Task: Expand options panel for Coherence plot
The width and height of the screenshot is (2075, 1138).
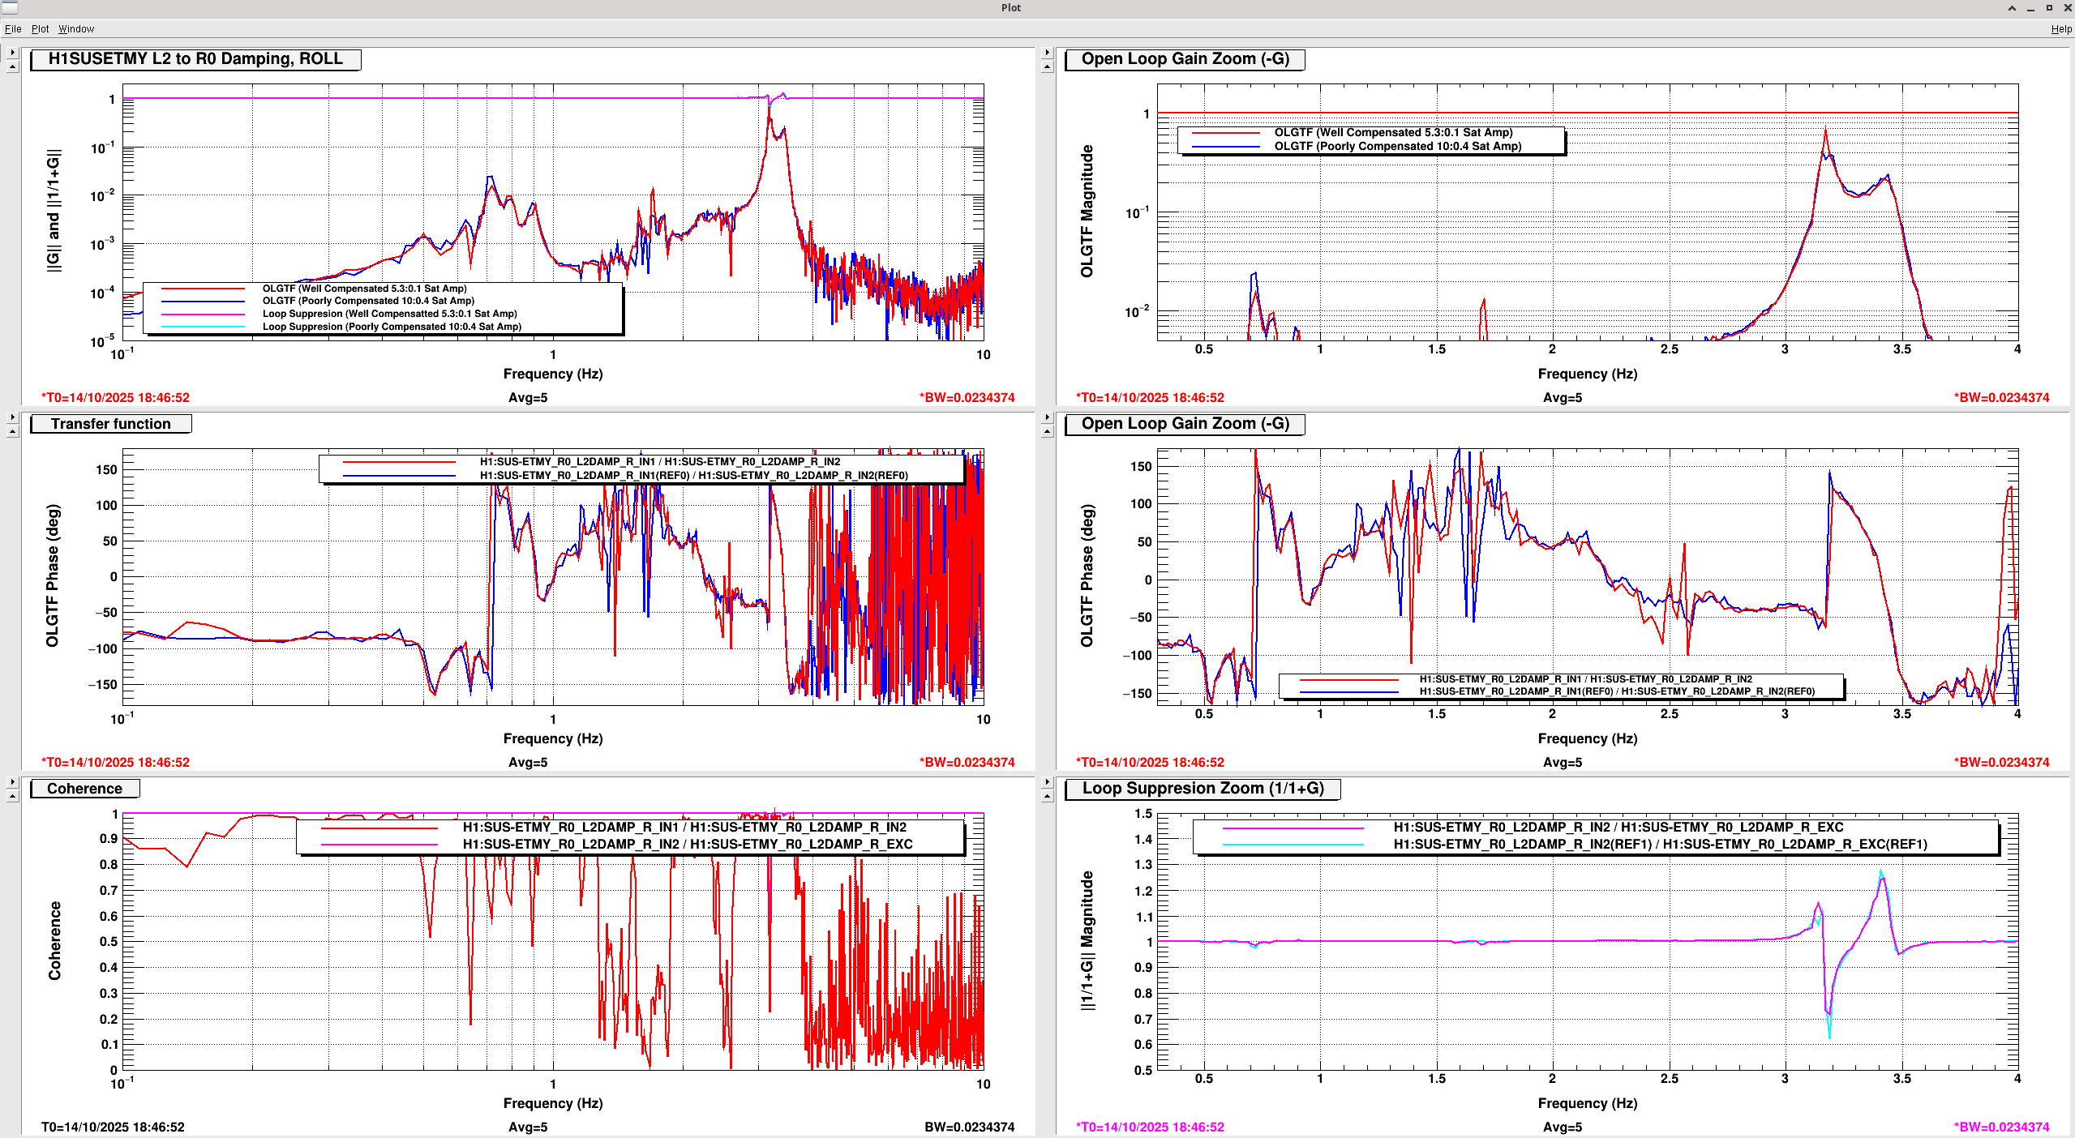Action: tap(12, 782)
